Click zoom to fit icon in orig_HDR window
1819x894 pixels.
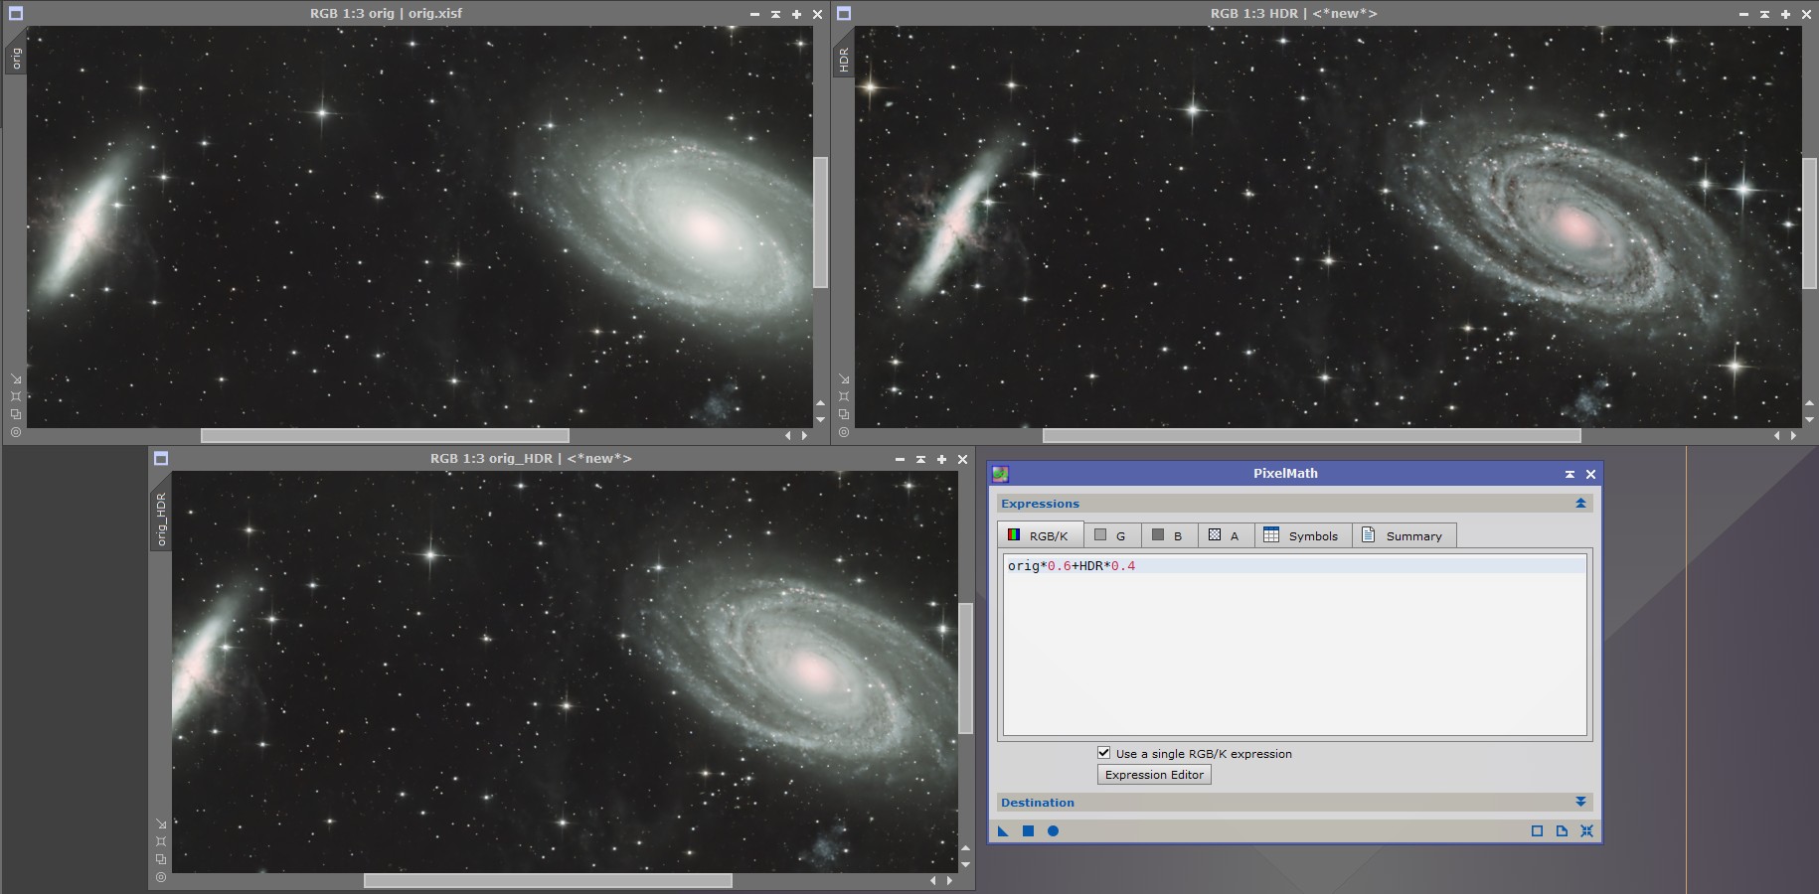click(x=161, y=841)
